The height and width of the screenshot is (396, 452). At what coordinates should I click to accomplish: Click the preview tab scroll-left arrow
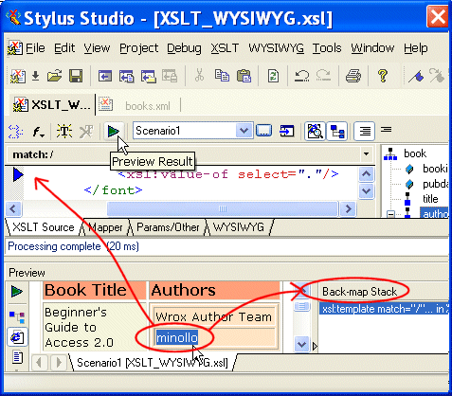40,362
